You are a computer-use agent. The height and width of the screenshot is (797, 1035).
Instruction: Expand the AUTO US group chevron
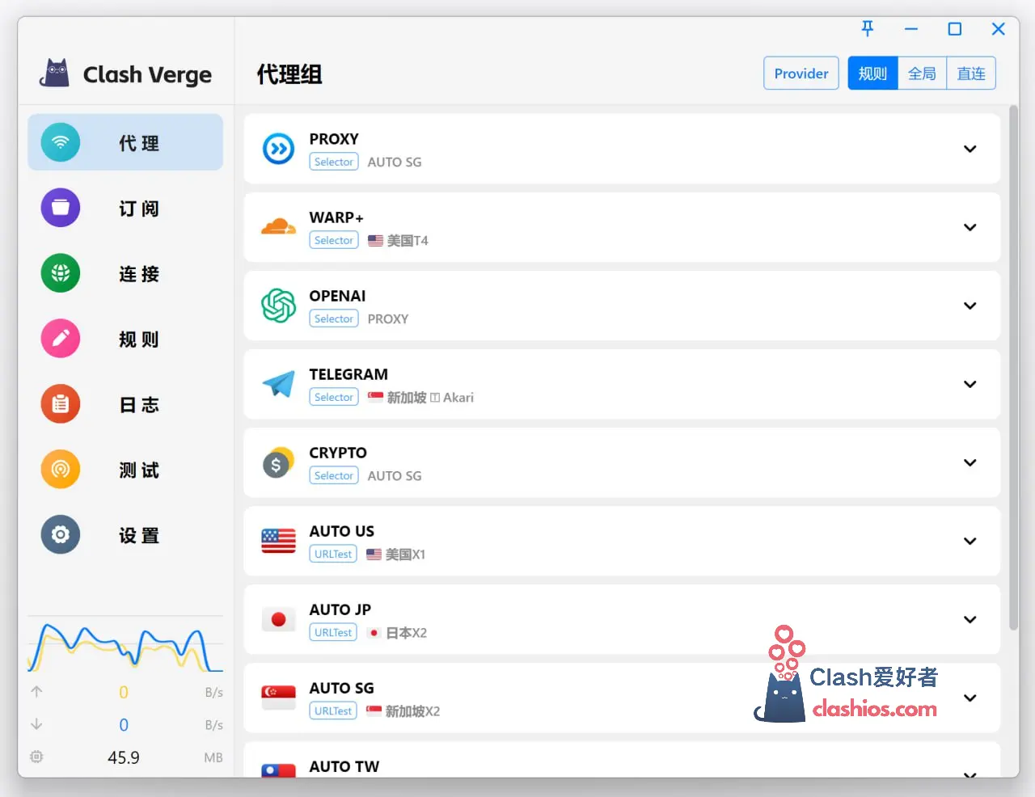[x=970, y=541]
